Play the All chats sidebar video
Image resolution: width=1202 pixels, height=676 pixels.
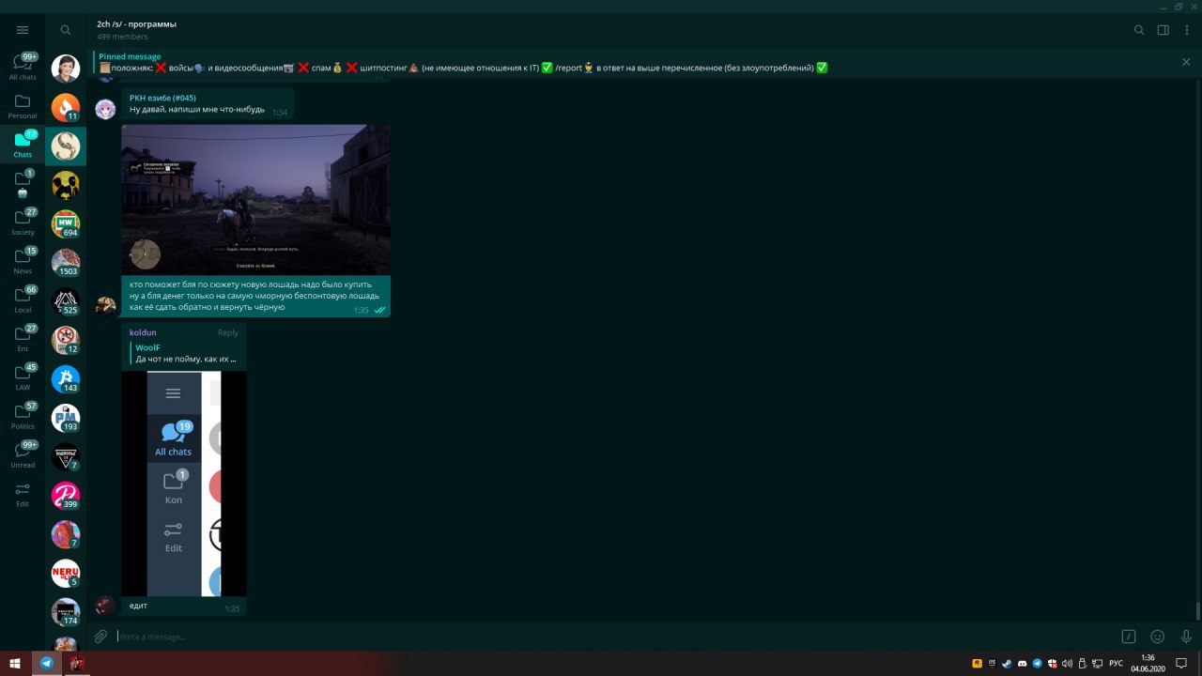pos(184,484)
